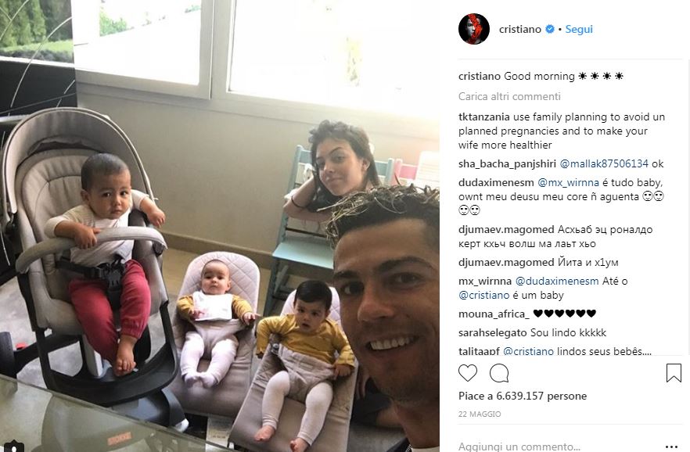Open comments via speech bubble icon
The height and width of the screenshot is (452, 690).
tap(499, 373)
